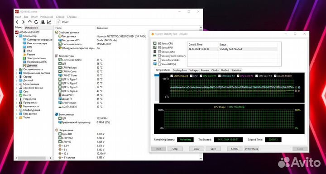Go back using the AIDA64 back arrow
The width and height of the screenshot is (326, 174).
(17, 22)
